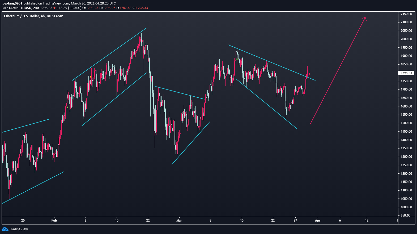Click the 1600.00 price axis label

click(406, 106)
